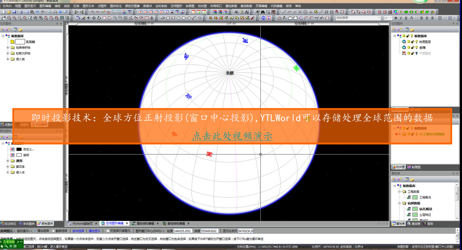Click the multicolor fill pattern icon
The image size is (462, 250).
[396, 12]
